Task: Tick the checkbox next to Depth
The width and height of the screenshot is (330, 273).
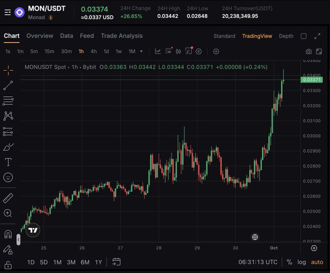Action: [x=304, y=36]
